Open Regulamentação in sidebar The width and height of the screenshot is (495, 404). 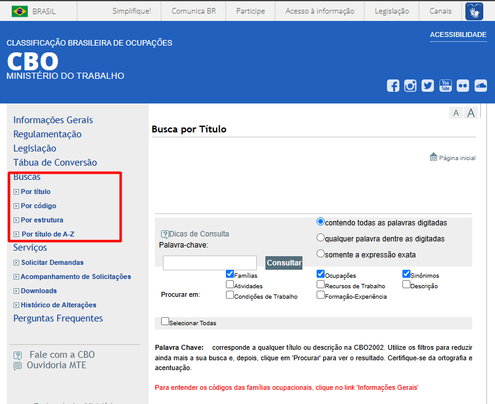48,134
